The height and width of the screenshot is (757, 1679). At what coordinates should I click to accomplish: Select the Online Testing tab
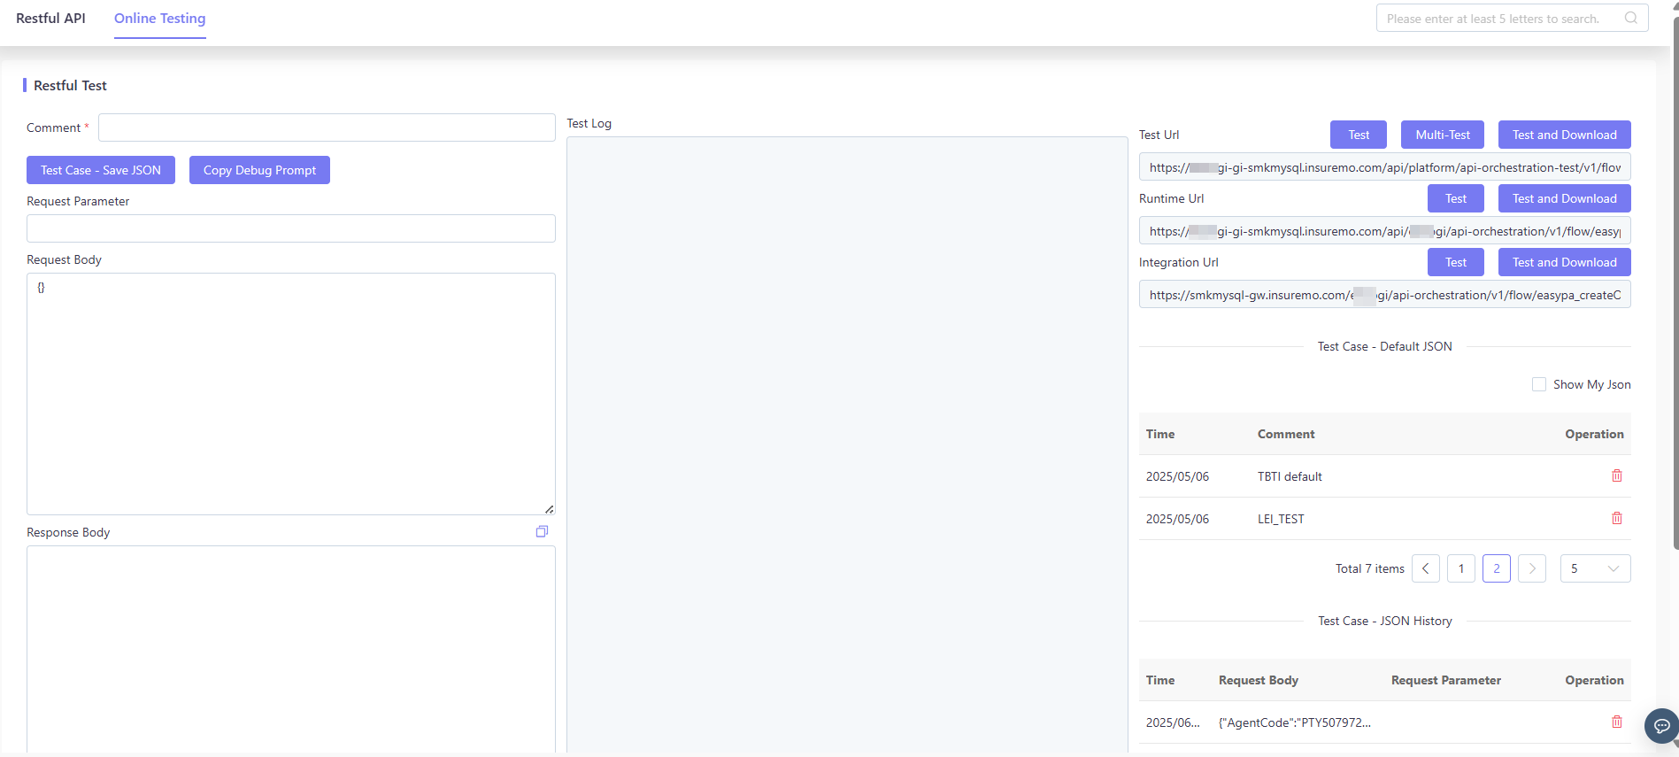tap(160, 19)
